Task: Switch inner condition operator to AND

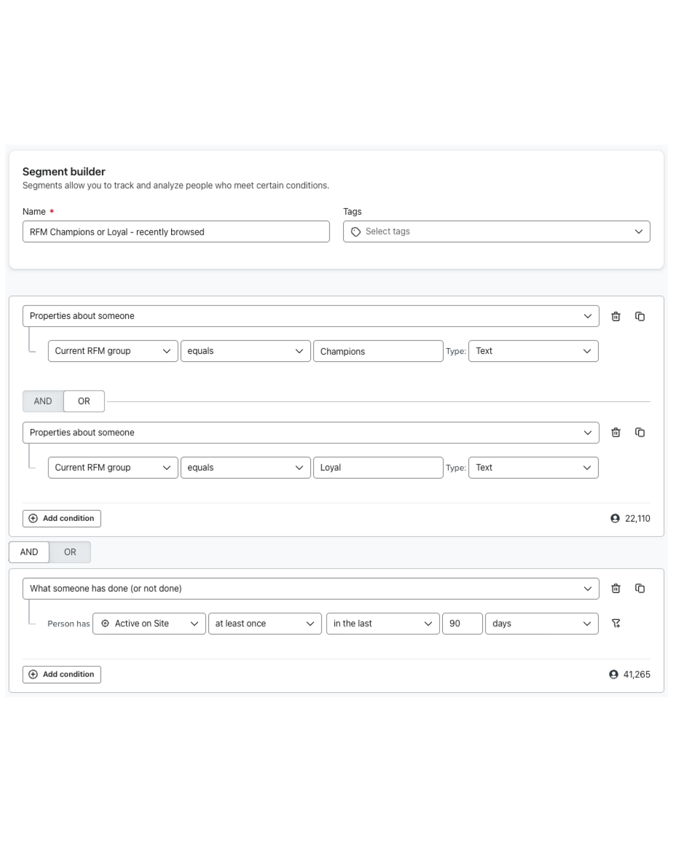Action: (x=43, y=401)
